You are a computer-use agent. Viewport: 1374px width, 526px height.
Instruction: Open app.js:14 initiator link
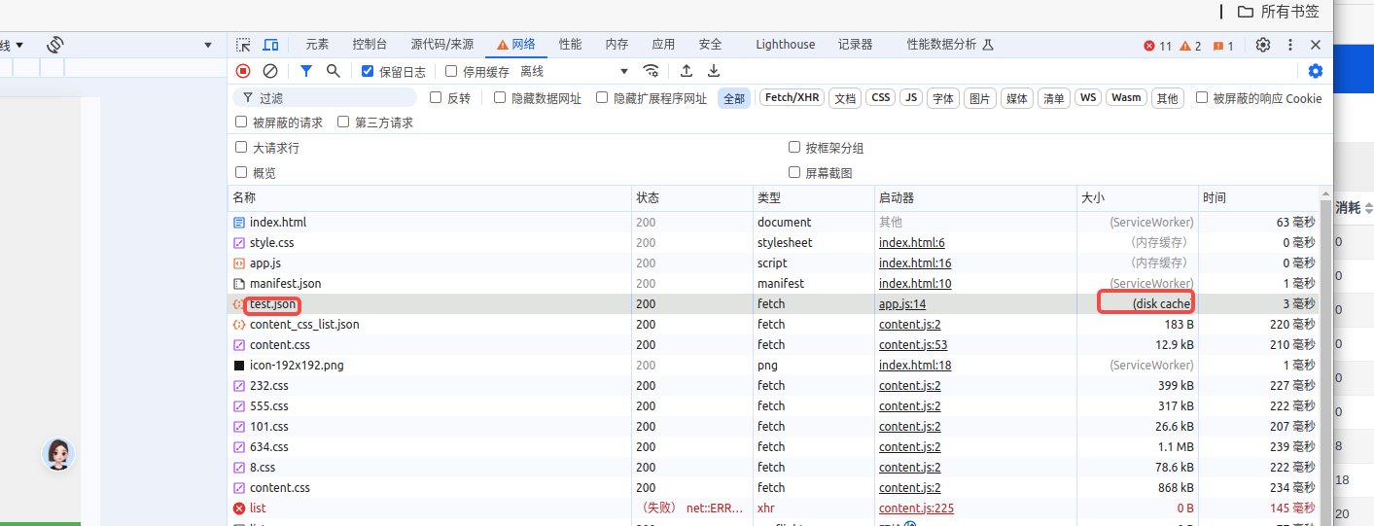tap(902, 304)
